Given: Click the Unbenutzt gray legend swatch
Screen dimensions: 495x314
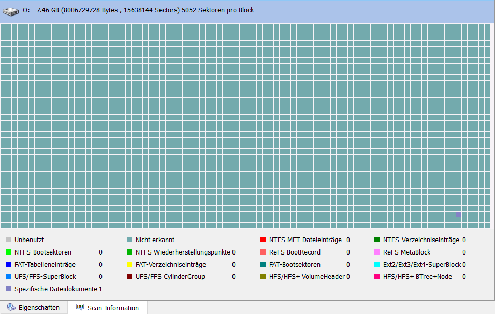Looking at the screenshot, I should 8,240.
